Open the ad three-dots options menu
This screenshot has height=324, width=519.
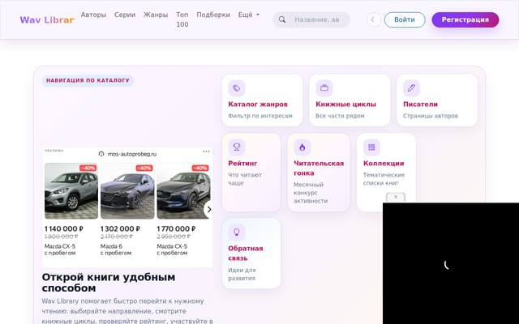coord(206,151)
